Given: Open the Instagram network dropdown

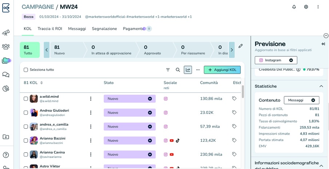Looking at the screenshot, I should click(x=276, y=60).
